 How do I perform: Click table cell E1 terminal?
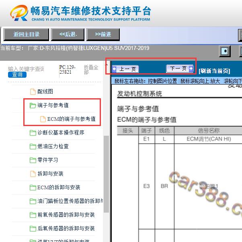[146, 139]
